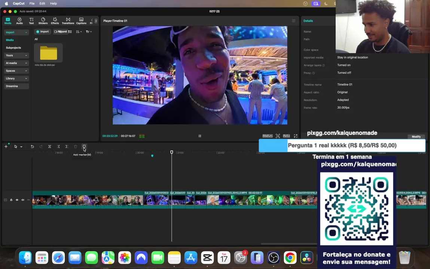Collapse the Import section
The width and height of the screenshot is (430, 269).
(x=16, y=32)
